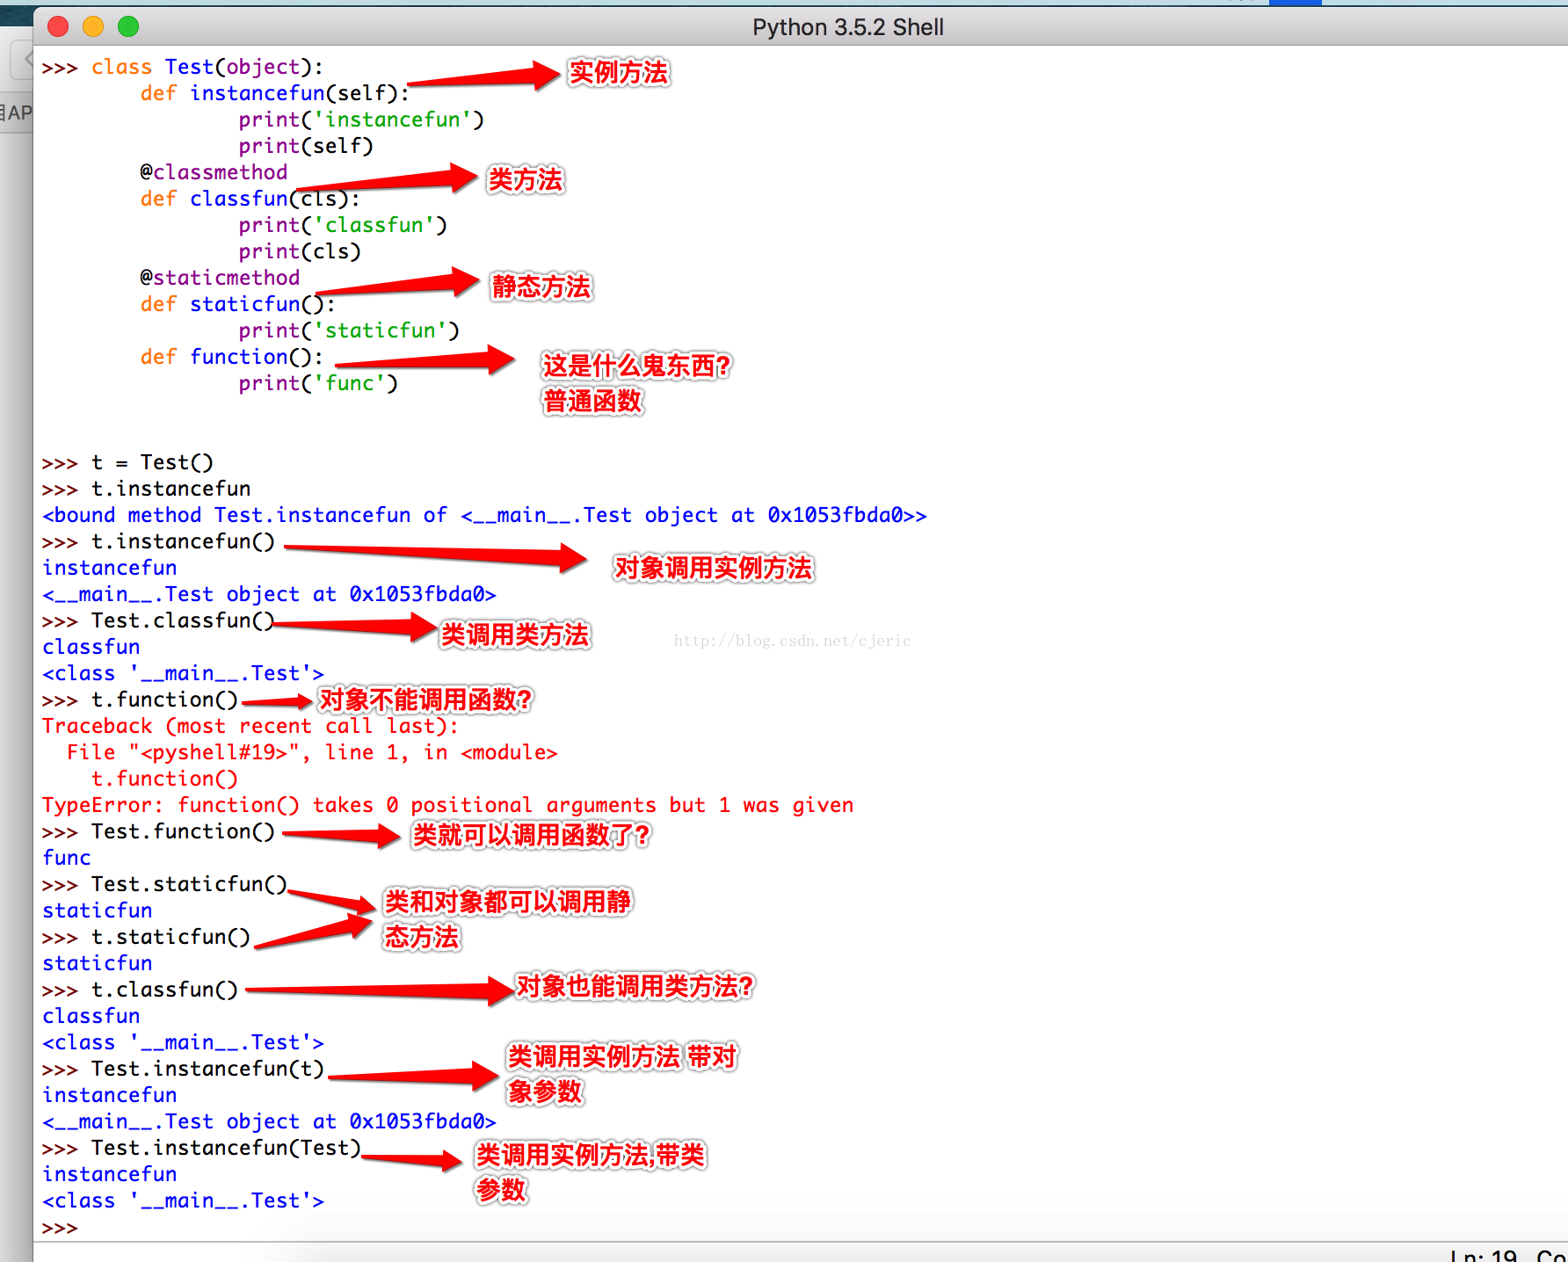Click the '<bound method Test.instancefun' output line
1568x1262 pixels.
pos(484,515)
